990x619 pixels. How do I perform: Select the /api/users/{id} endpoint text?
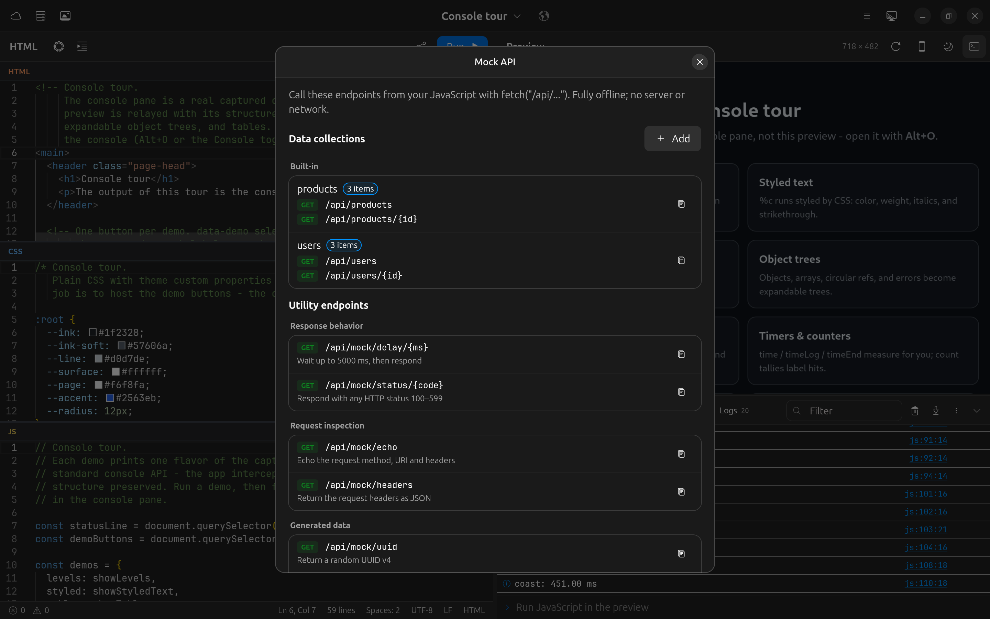coord(364,275)
